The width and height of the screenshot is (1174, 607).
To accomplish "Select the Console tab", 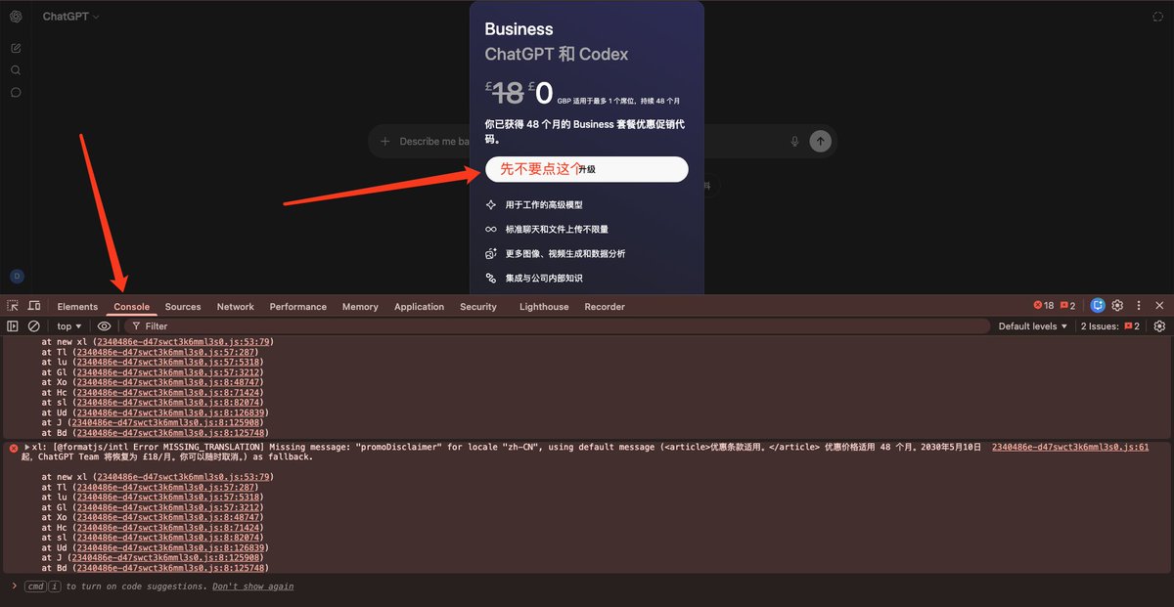I will tap(132, 307).
